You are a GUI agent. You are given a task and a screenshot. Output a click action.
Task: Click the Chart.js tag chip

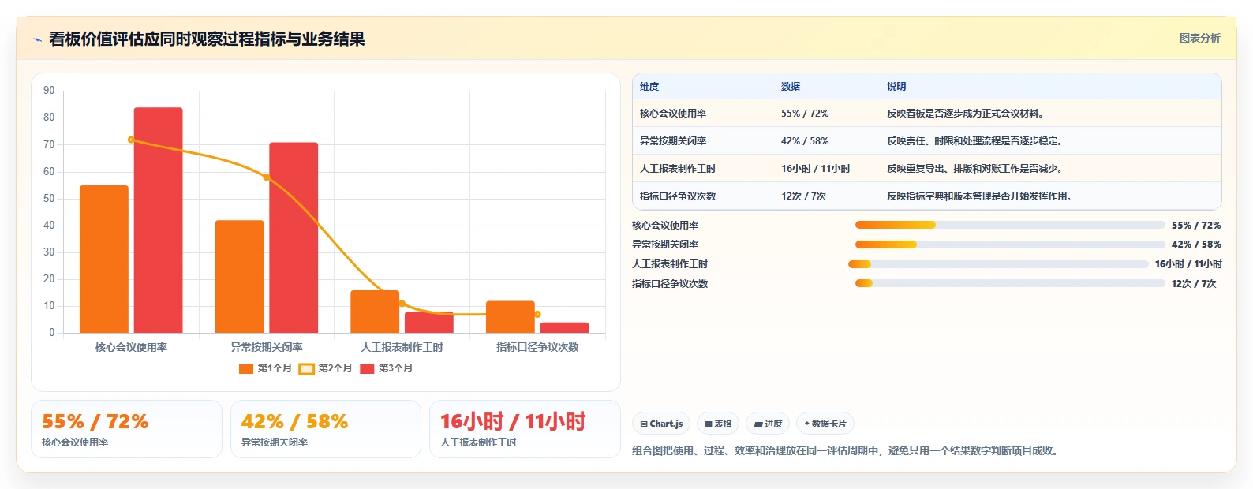coord(661,424)
